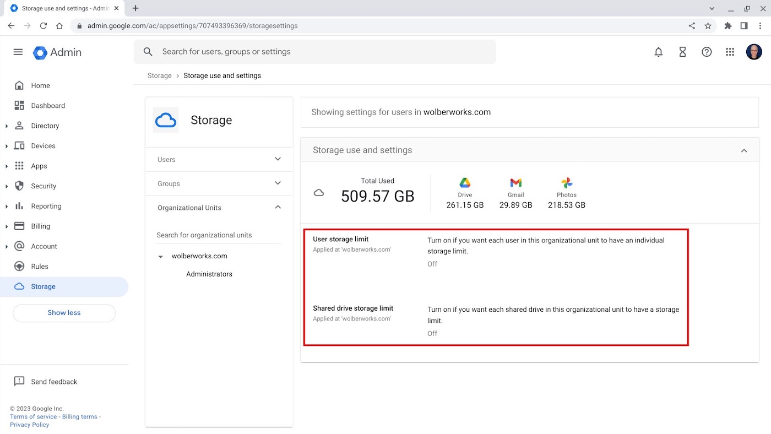Click the search magnifier icon

pos(148,51)
